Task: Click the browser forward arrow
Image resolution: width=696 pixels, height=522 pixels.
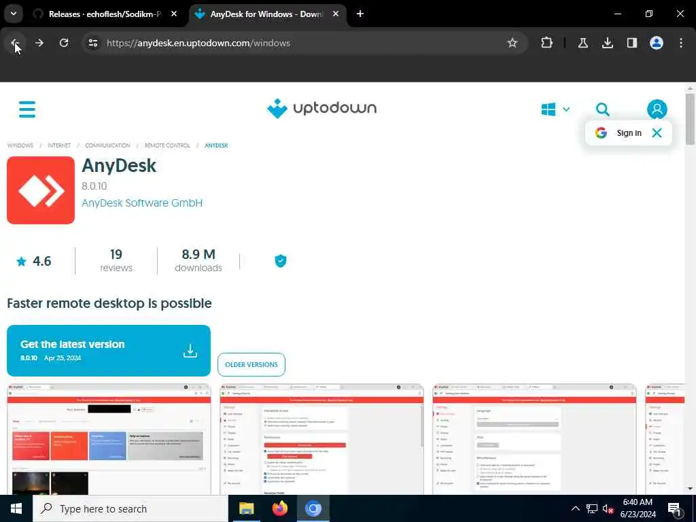Action: coord(39,43)
